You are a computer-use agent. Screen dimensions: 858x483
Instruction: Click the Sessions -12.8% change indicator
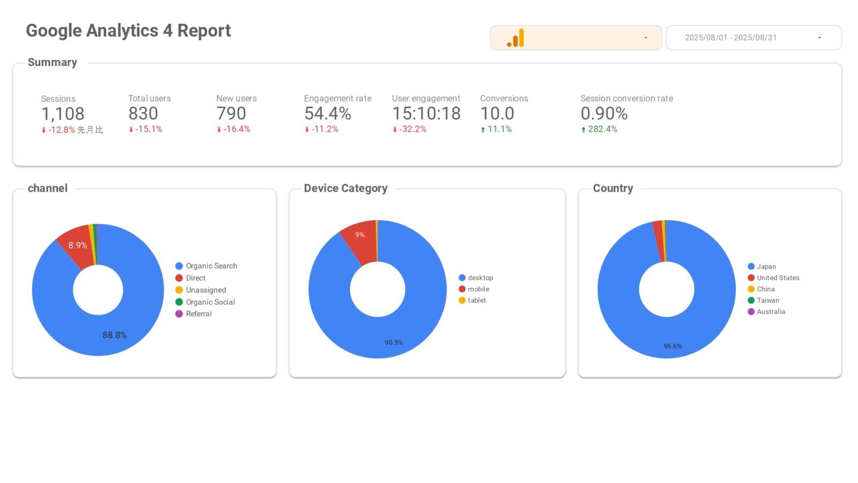pyautogui.click(x=58, y=130)
